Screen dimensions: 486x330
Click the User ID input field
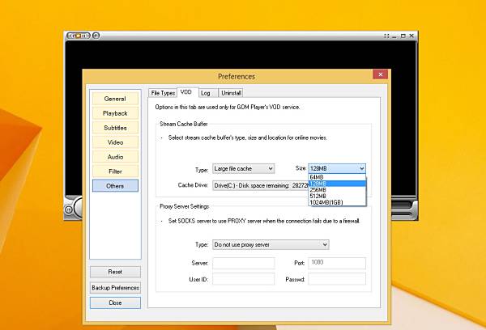tap(243, 279)
